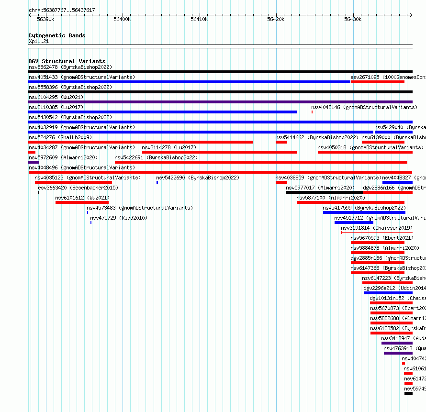Viewport: 426px width, 412px height.
Task: Click the nsv4048327 variant label
Action: [x=404, y=178]
